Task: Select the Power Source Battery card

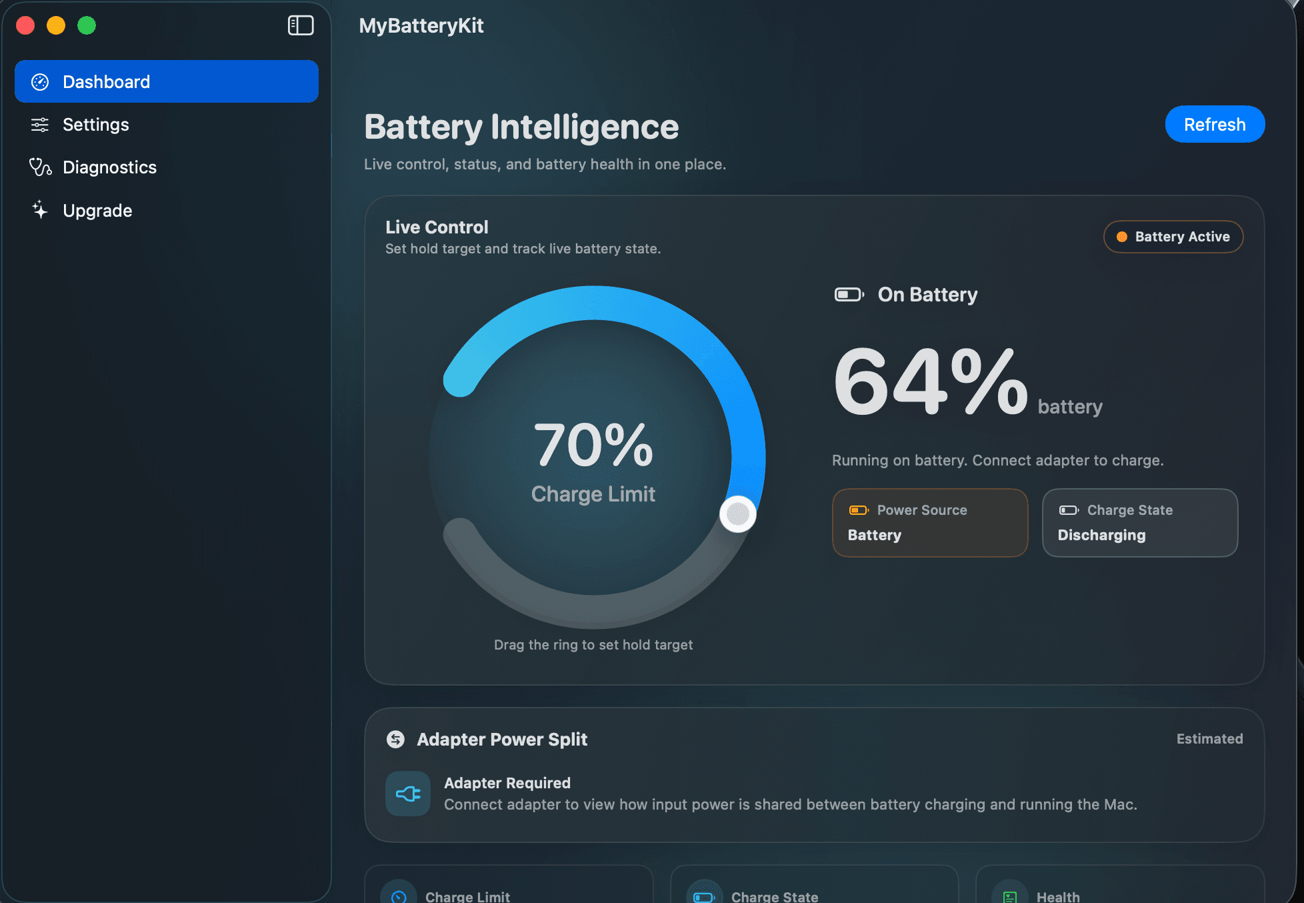Action: 930,522
